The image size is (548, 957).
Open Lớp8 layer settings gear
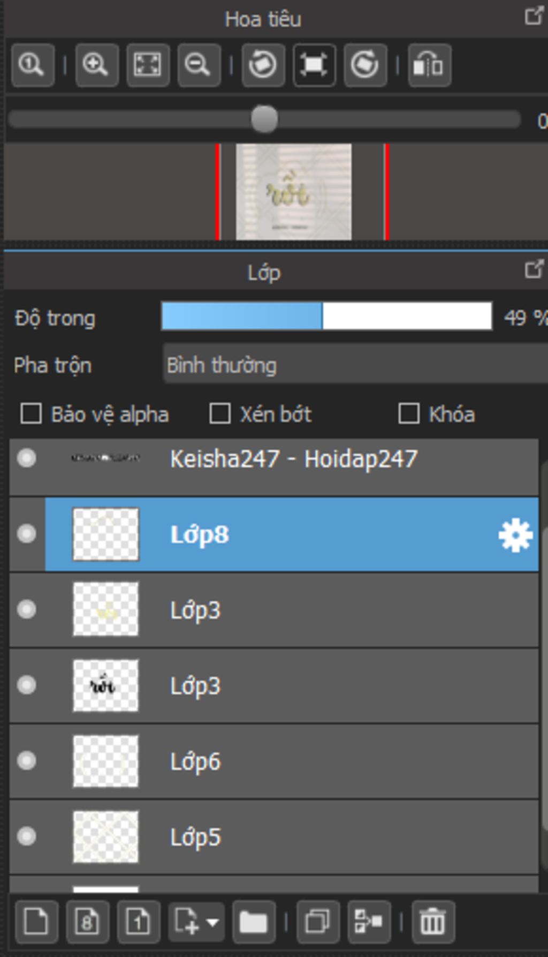pyautogui.click(x=515, y=534)
